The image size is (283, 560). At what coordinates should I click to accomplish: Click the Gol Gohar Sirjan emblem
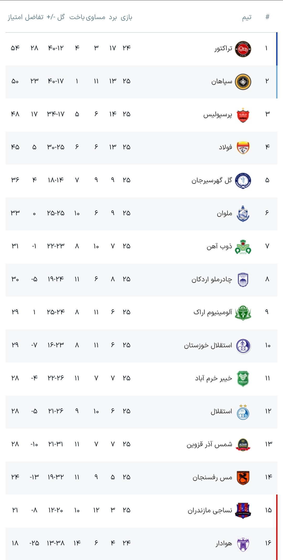coord(243,181)
